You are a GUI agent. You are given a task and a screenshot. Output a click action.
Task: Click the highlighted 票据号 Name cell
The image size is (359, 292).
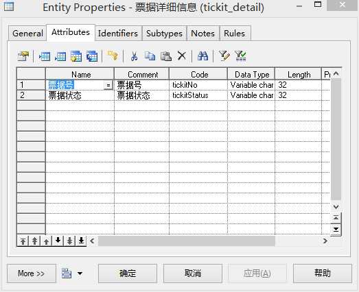(75, 85)
